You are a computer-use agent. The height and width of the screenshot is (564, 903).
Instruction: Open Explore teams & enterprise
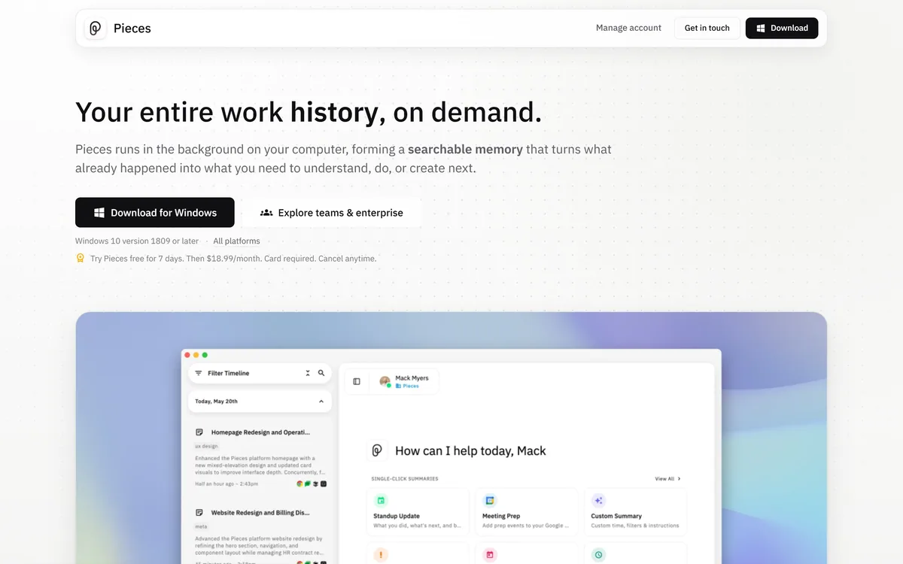point(331,213)
